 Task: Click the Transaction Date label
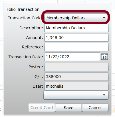click(26, 57)
